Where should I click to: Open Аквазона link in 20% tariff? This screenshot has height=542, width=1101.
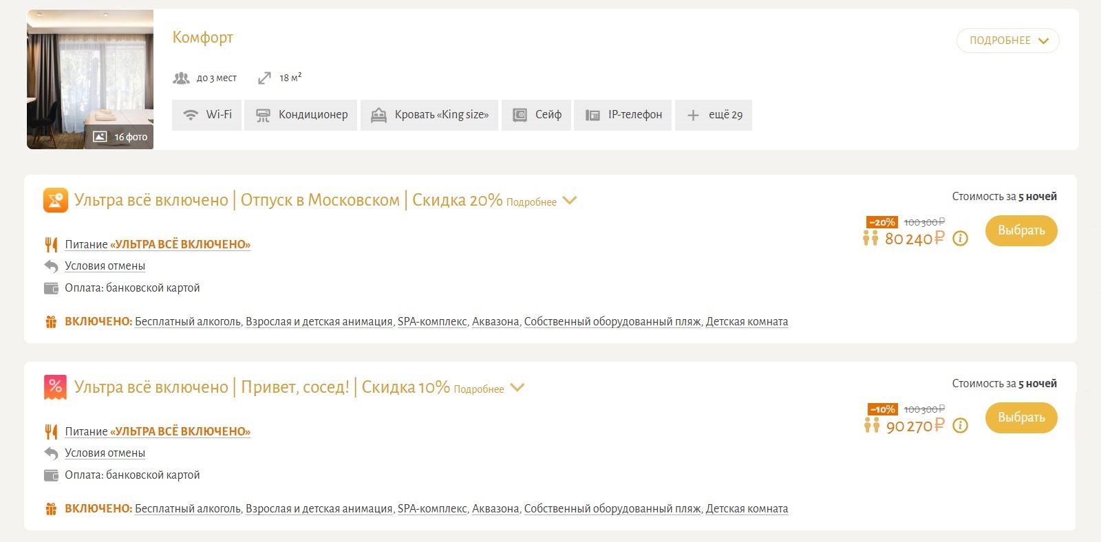(x=495, y=322)
